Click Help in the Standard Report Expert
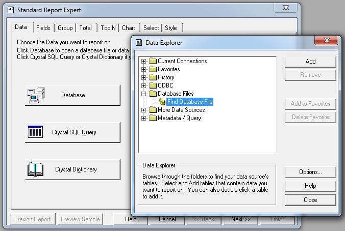345x231 pixels. (x=131, y=219)
